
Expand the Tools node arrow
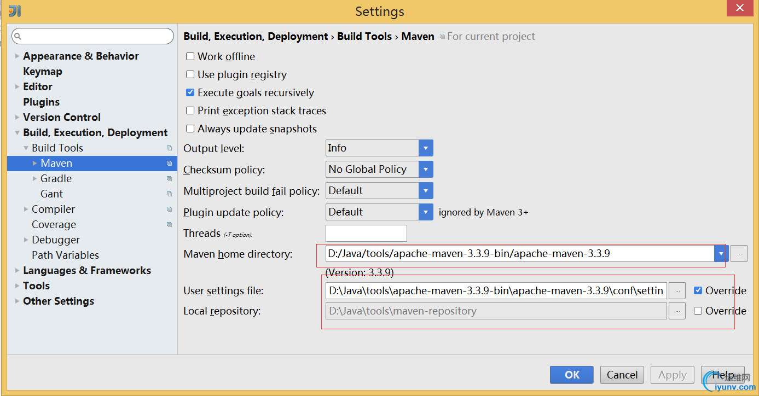point(18,286)
